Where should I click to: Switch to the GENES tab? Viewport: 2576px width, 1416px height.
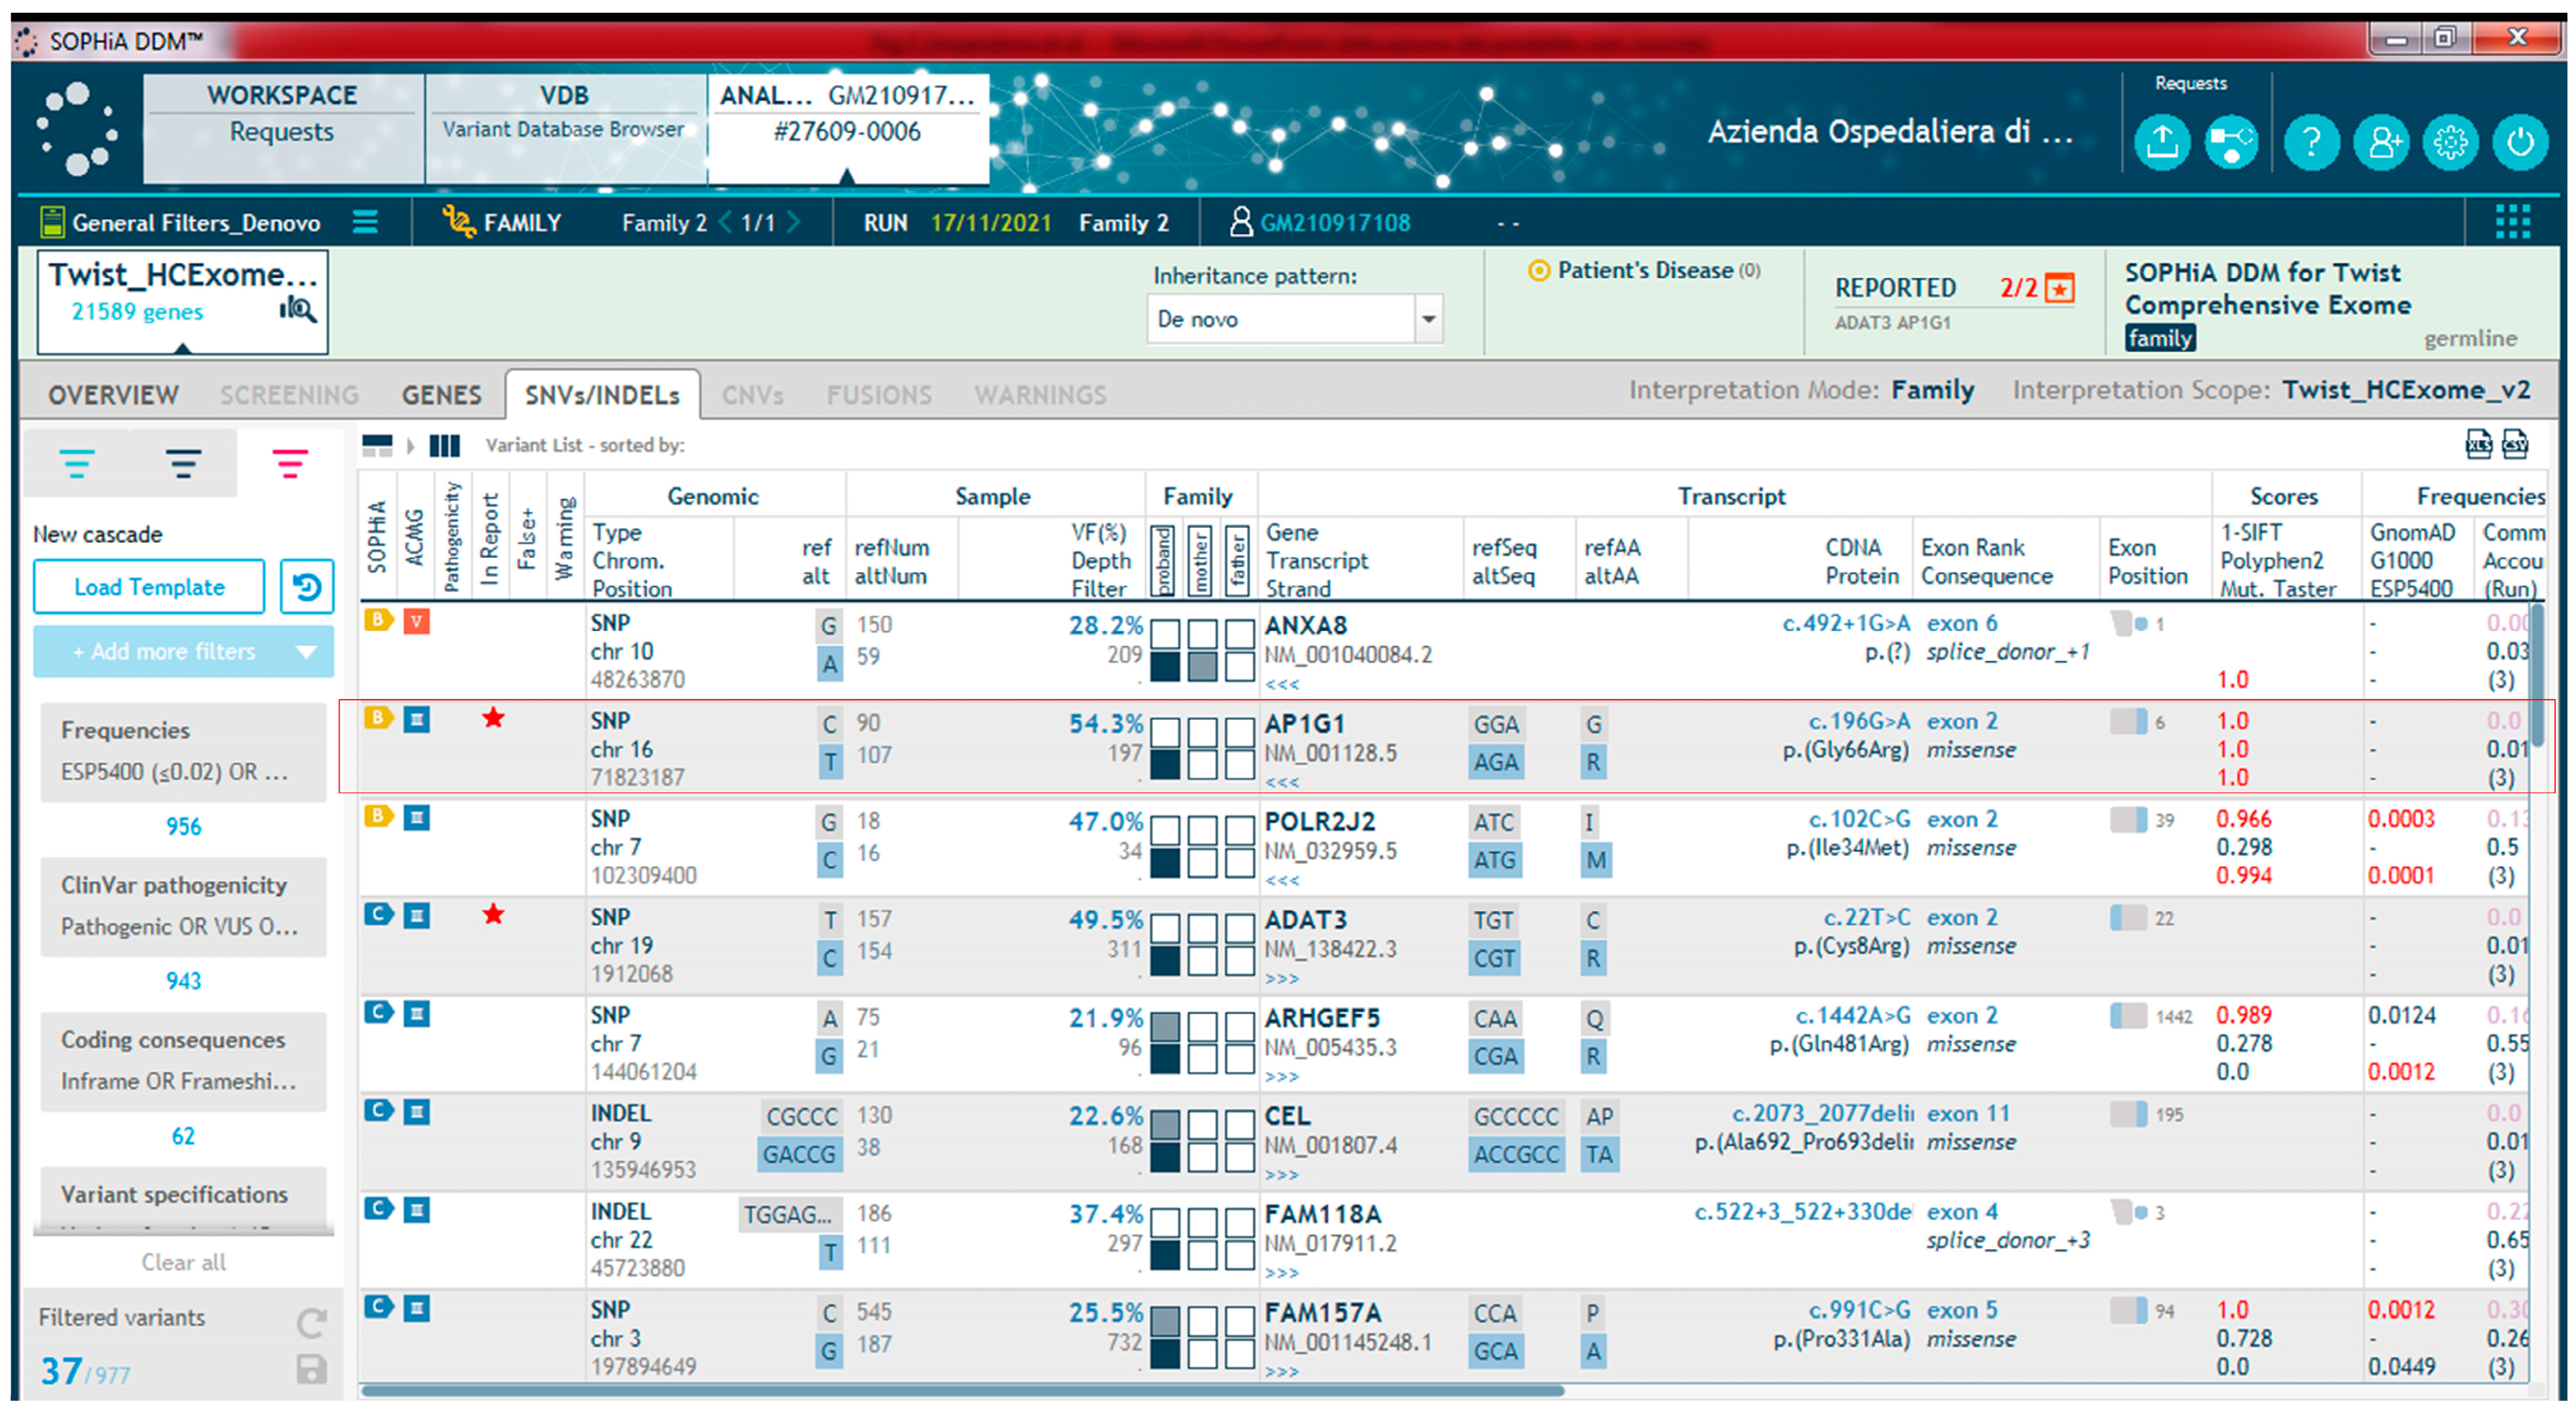[441, 395]
